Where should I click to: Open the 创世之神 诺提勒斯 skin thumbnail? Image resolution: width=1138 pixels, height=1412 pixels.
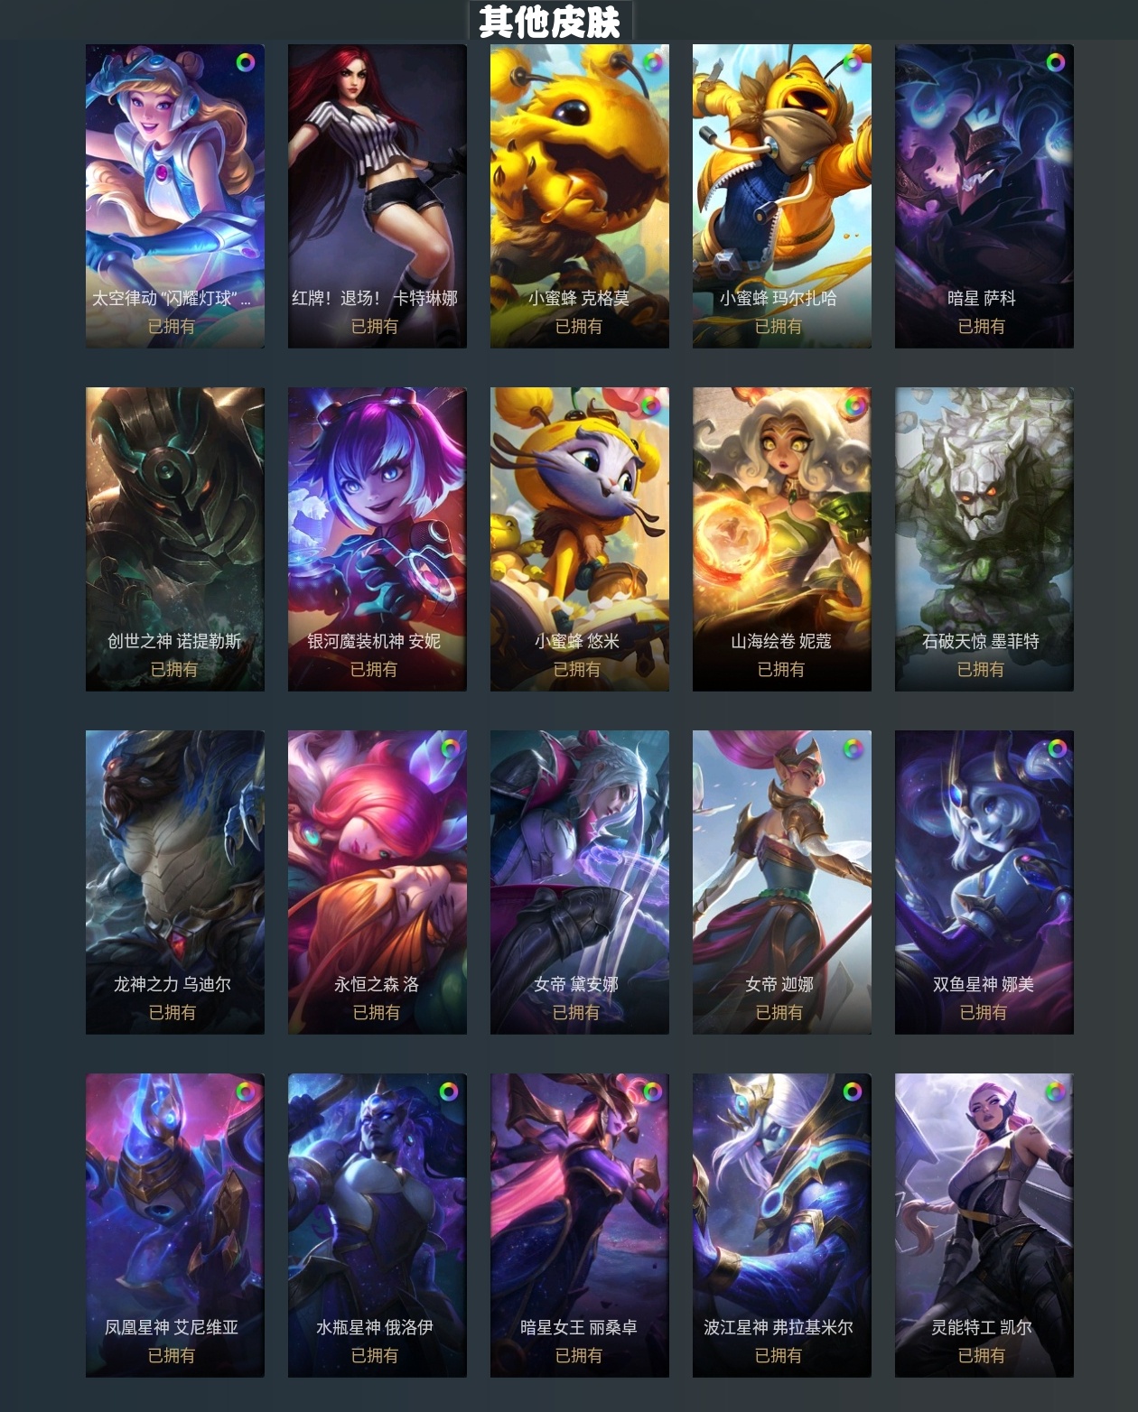(175, 539)
